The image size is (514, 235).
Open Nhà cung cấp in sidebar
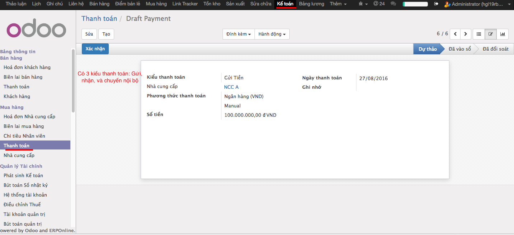click(x=19, y=155)
